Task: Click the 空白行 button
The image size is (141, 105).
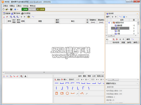Action: [71, 80]
